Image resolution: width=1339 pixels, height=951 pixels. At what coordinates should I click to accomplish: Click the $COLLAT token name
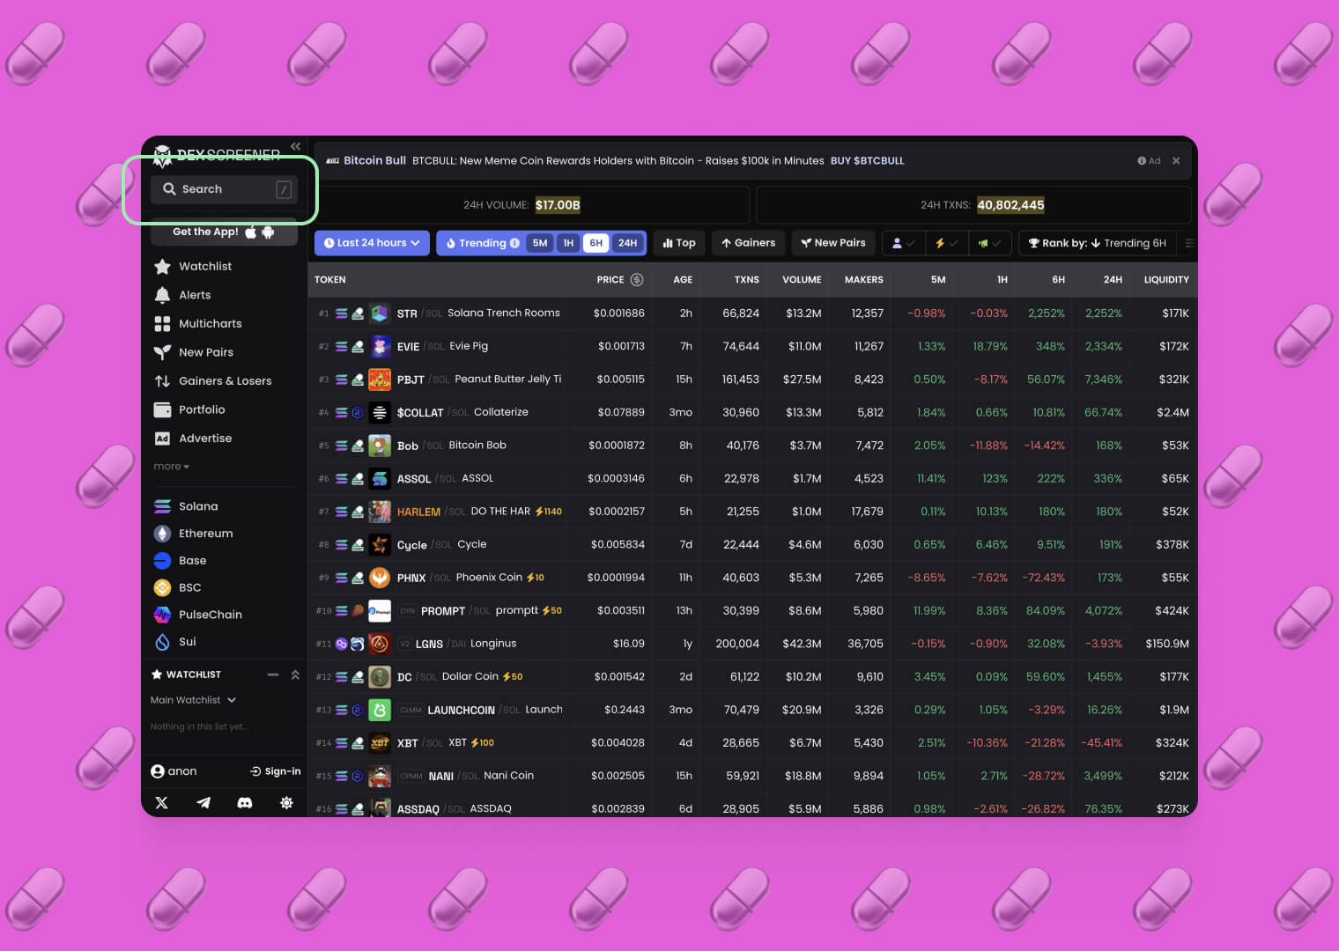point(420,412)
